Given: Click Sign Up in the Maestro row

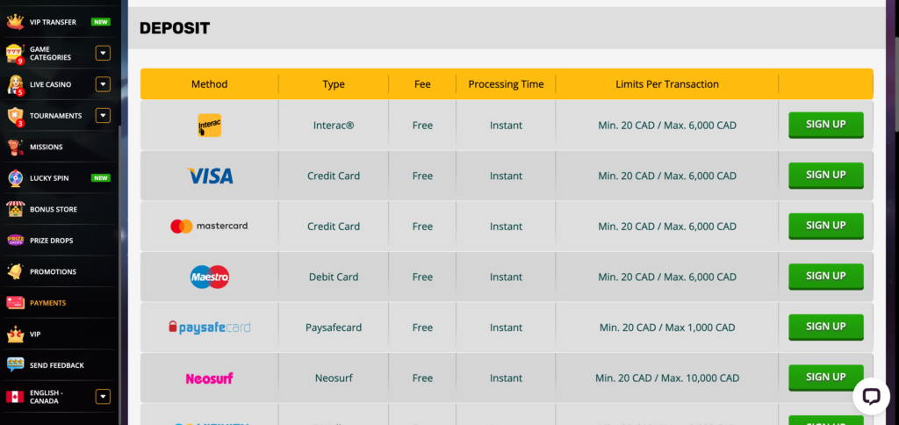Looking at the screenshot, I should point(825,277).
